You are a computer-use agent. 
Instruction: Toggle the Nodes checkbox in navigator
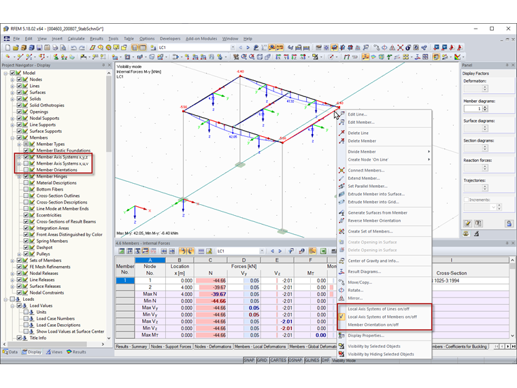19,79
